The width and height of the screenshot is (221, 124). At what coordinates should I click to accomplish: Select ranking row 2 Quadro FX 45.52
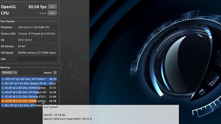click(29, 83)
